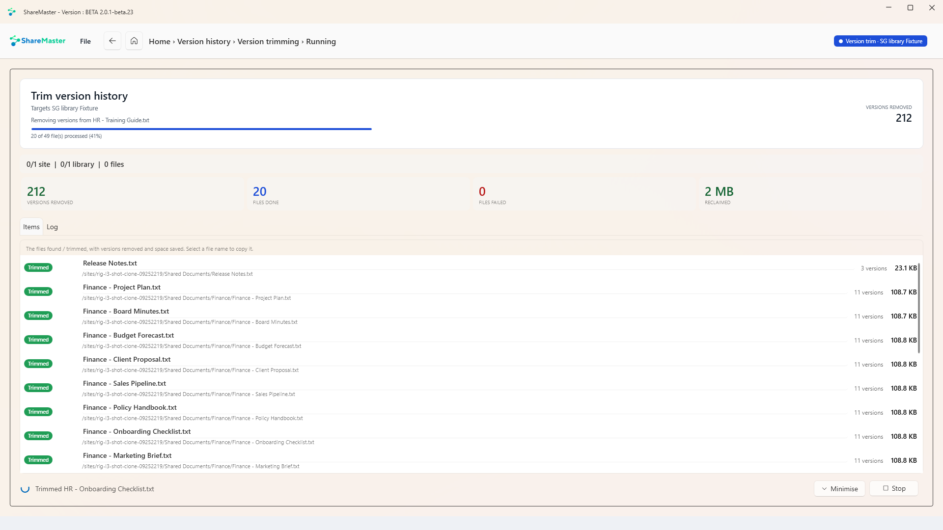Select file name Finance - Project Plan.txt
Screen dimensions: 943x530
pyautogui.click(x=122, y=287)
